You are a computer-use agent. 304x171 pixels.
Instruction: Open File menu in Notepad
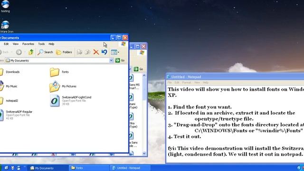pyautogui.click(x=170, y=82)
